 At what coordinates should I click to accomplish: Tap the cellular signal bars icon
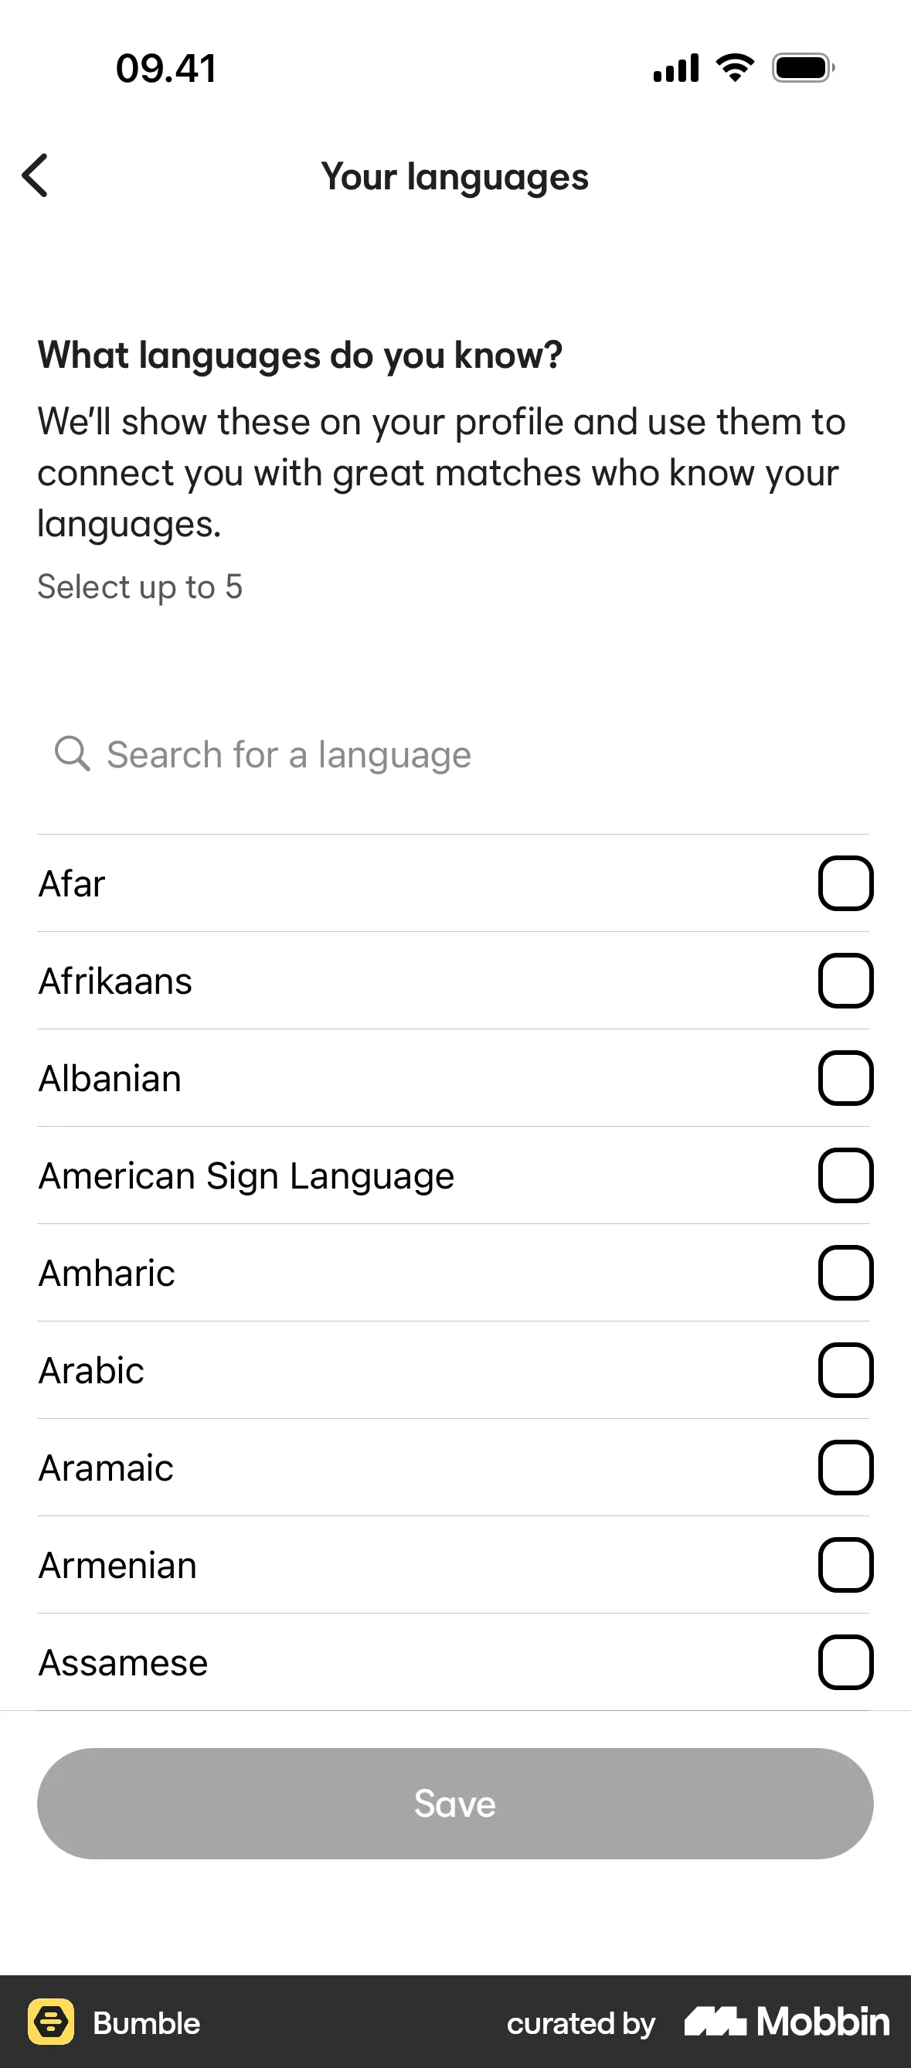[676, 68]
